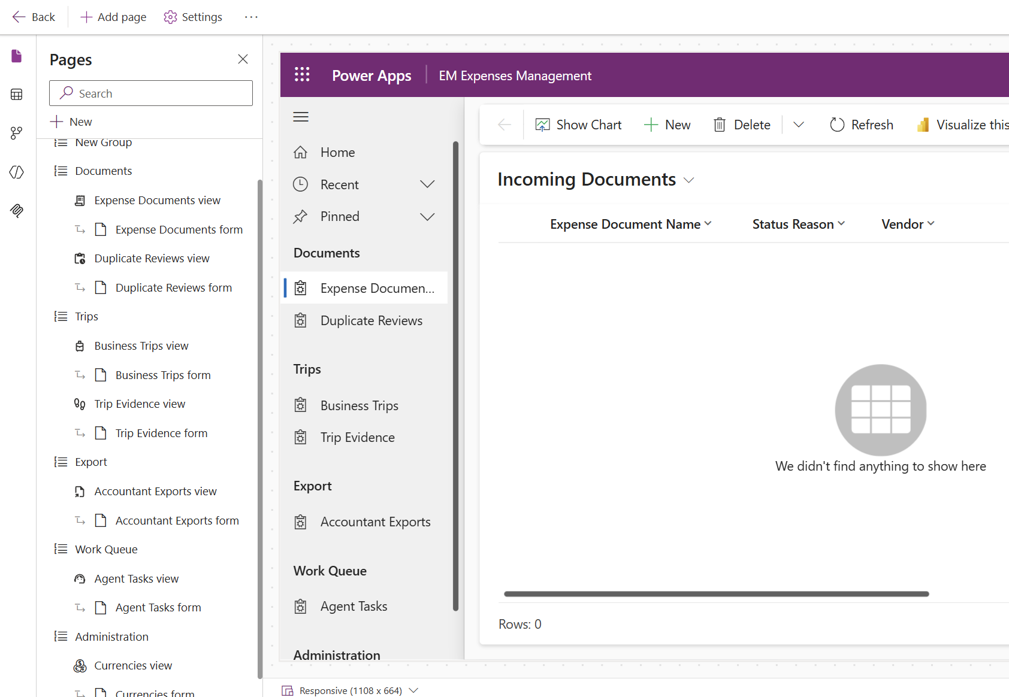Click the EM Expenses Management app title

click(515, 75)
